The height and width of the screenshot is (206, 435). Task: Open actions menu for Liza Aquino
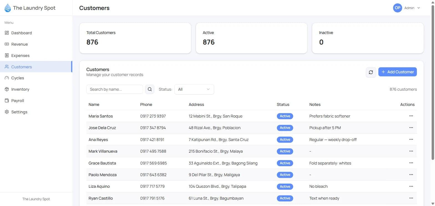(411, 186)
